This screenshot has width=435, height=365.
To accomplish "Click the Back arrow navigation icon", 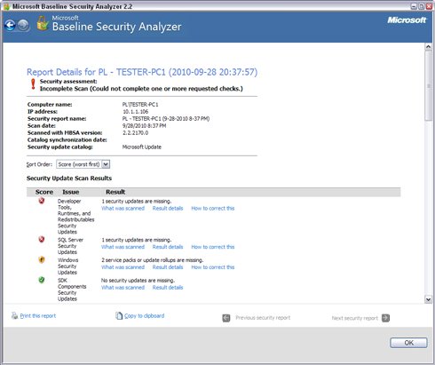I will coord(10,25).
